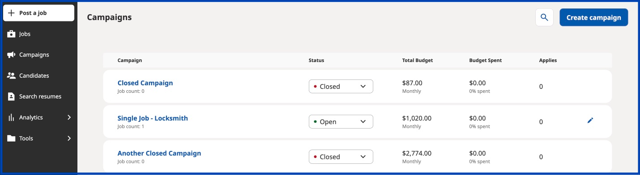
Task: Open the Another Closed Campaign link
Action: pos(159,153)
